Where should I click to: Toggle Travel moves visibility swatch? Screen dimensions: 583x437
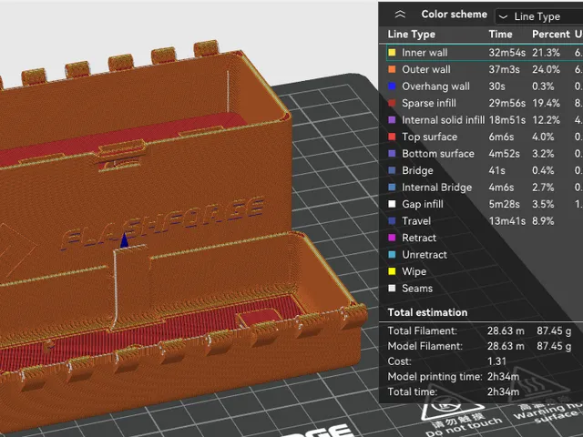392,220
